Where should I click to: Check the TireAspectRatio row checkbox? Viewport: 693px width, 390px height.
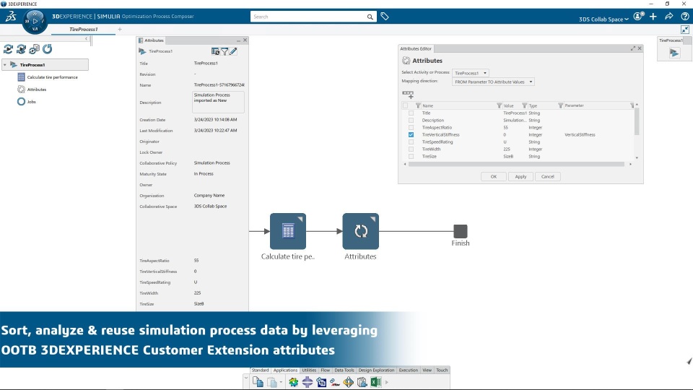[411, 127]
